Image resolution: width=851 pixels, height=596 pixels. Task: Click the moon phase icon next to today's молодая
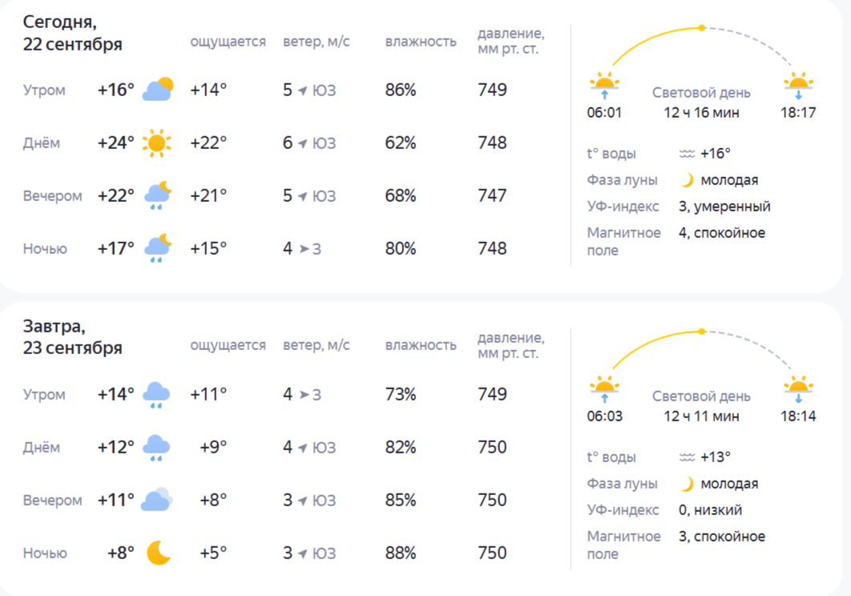tap(687, 179)
